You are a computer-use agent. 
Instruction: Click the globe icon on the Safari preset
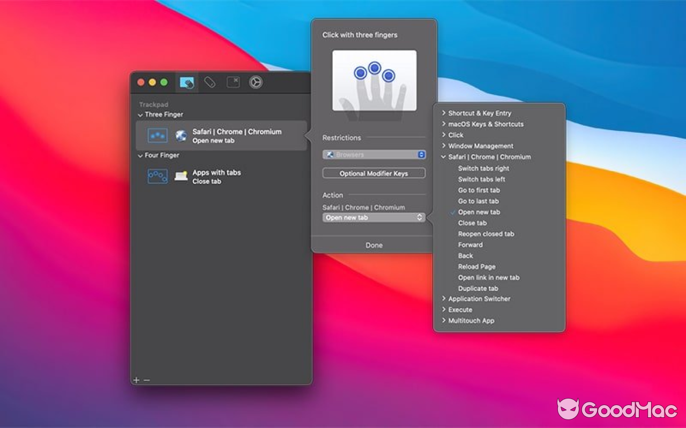(x=180, y=135)
